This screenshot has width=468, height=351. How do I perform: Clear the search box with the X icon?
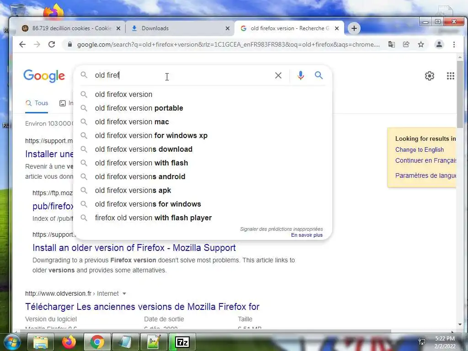[278, 75]
